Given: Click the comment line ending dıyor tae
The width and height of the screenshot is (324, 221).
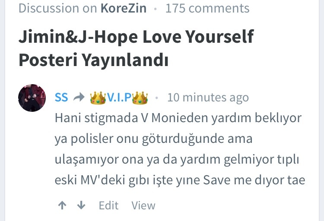Looking at the screenshot, I should click(180, 180).
